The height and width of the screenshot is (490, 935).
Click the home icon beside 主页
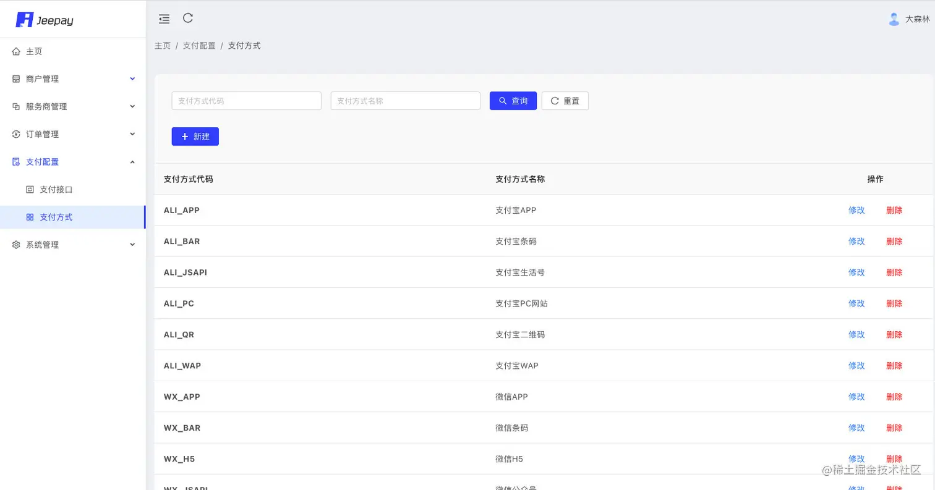(17, 51)
